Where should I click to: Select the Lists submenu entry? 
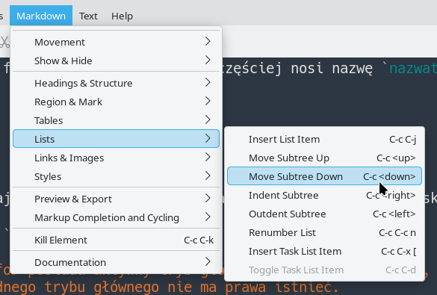pyautogui.click(x=116, y=138)
